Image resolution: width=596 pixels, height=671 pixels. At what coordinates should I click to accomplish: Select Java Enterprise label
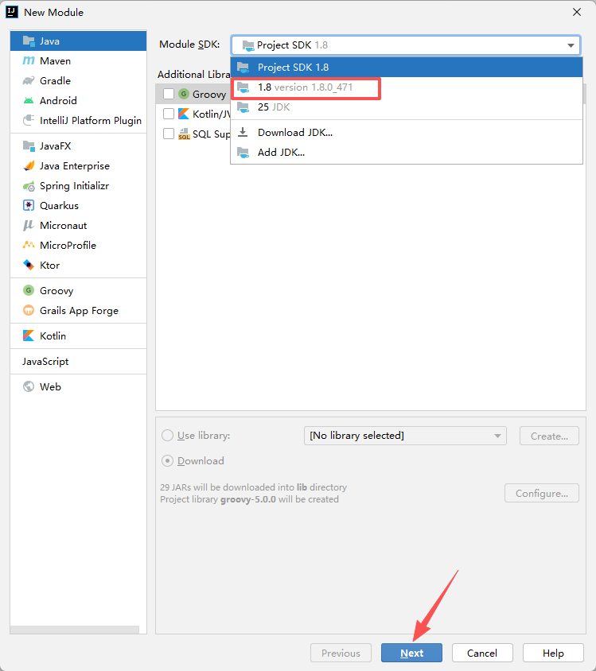[x=75, y=165]
